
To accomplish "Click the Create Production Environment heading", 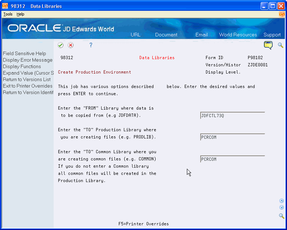I will point(94,72).
